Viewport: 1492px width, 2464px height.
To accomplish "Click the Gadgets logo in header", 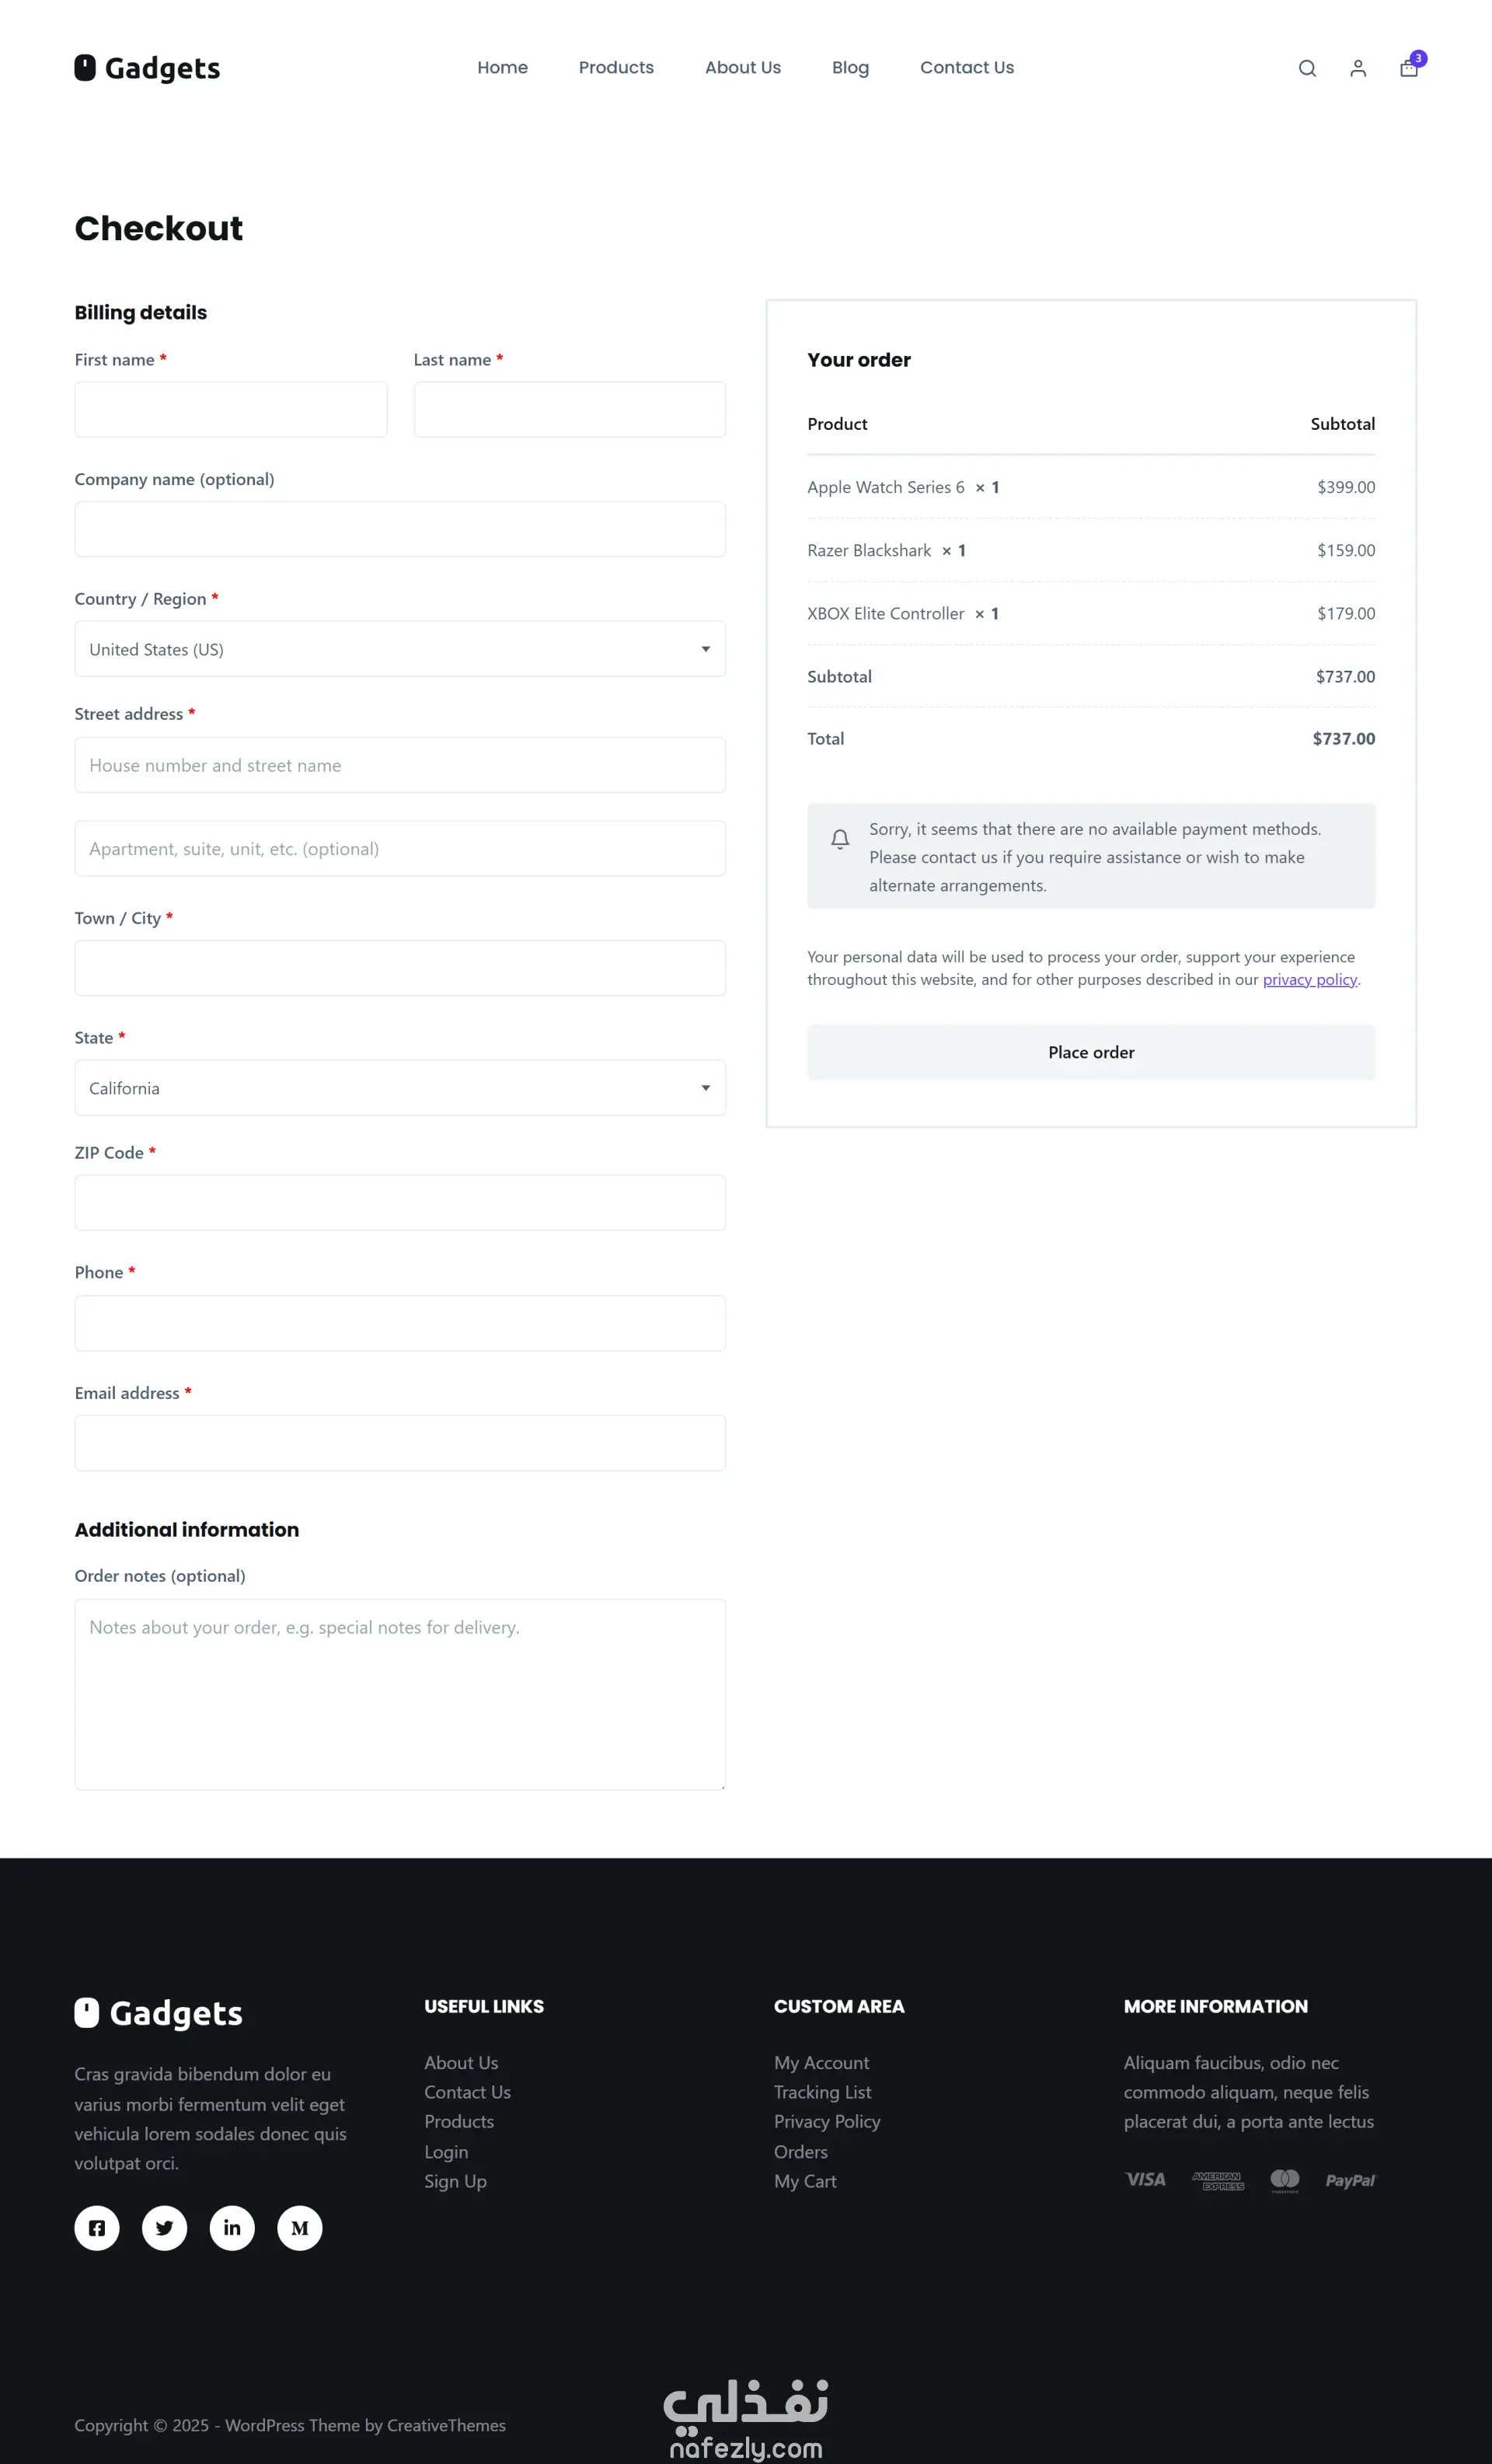I will [147, 68].
